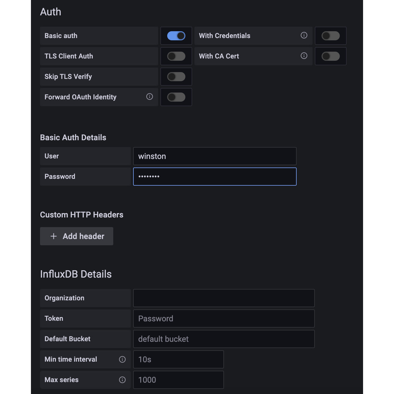Screen dimensions: 394x394
Task: Click the With Credentials info icon
Action: [304, 35]
